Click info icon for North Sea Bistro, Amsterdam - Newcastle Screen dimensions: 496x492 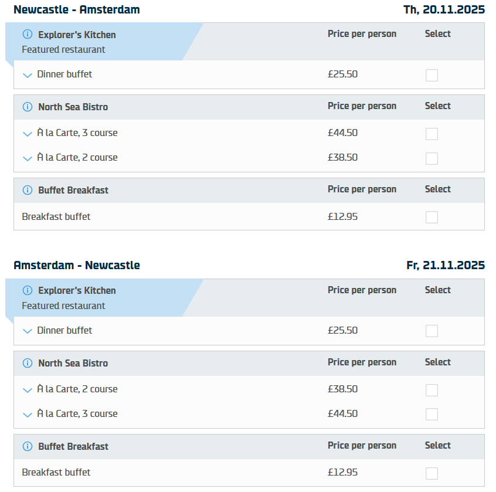28,363
